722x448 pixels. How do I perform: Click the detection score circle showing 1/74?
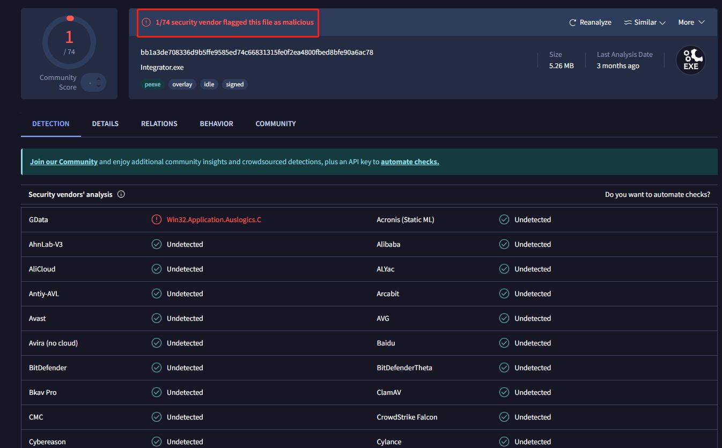click(x=69, y=42)
